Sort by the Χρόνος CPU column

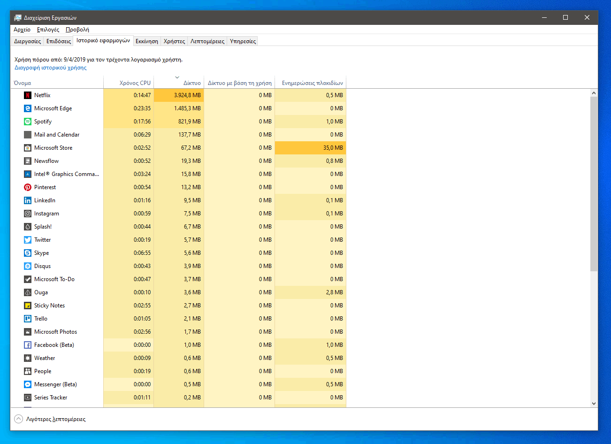pos(129,82)
